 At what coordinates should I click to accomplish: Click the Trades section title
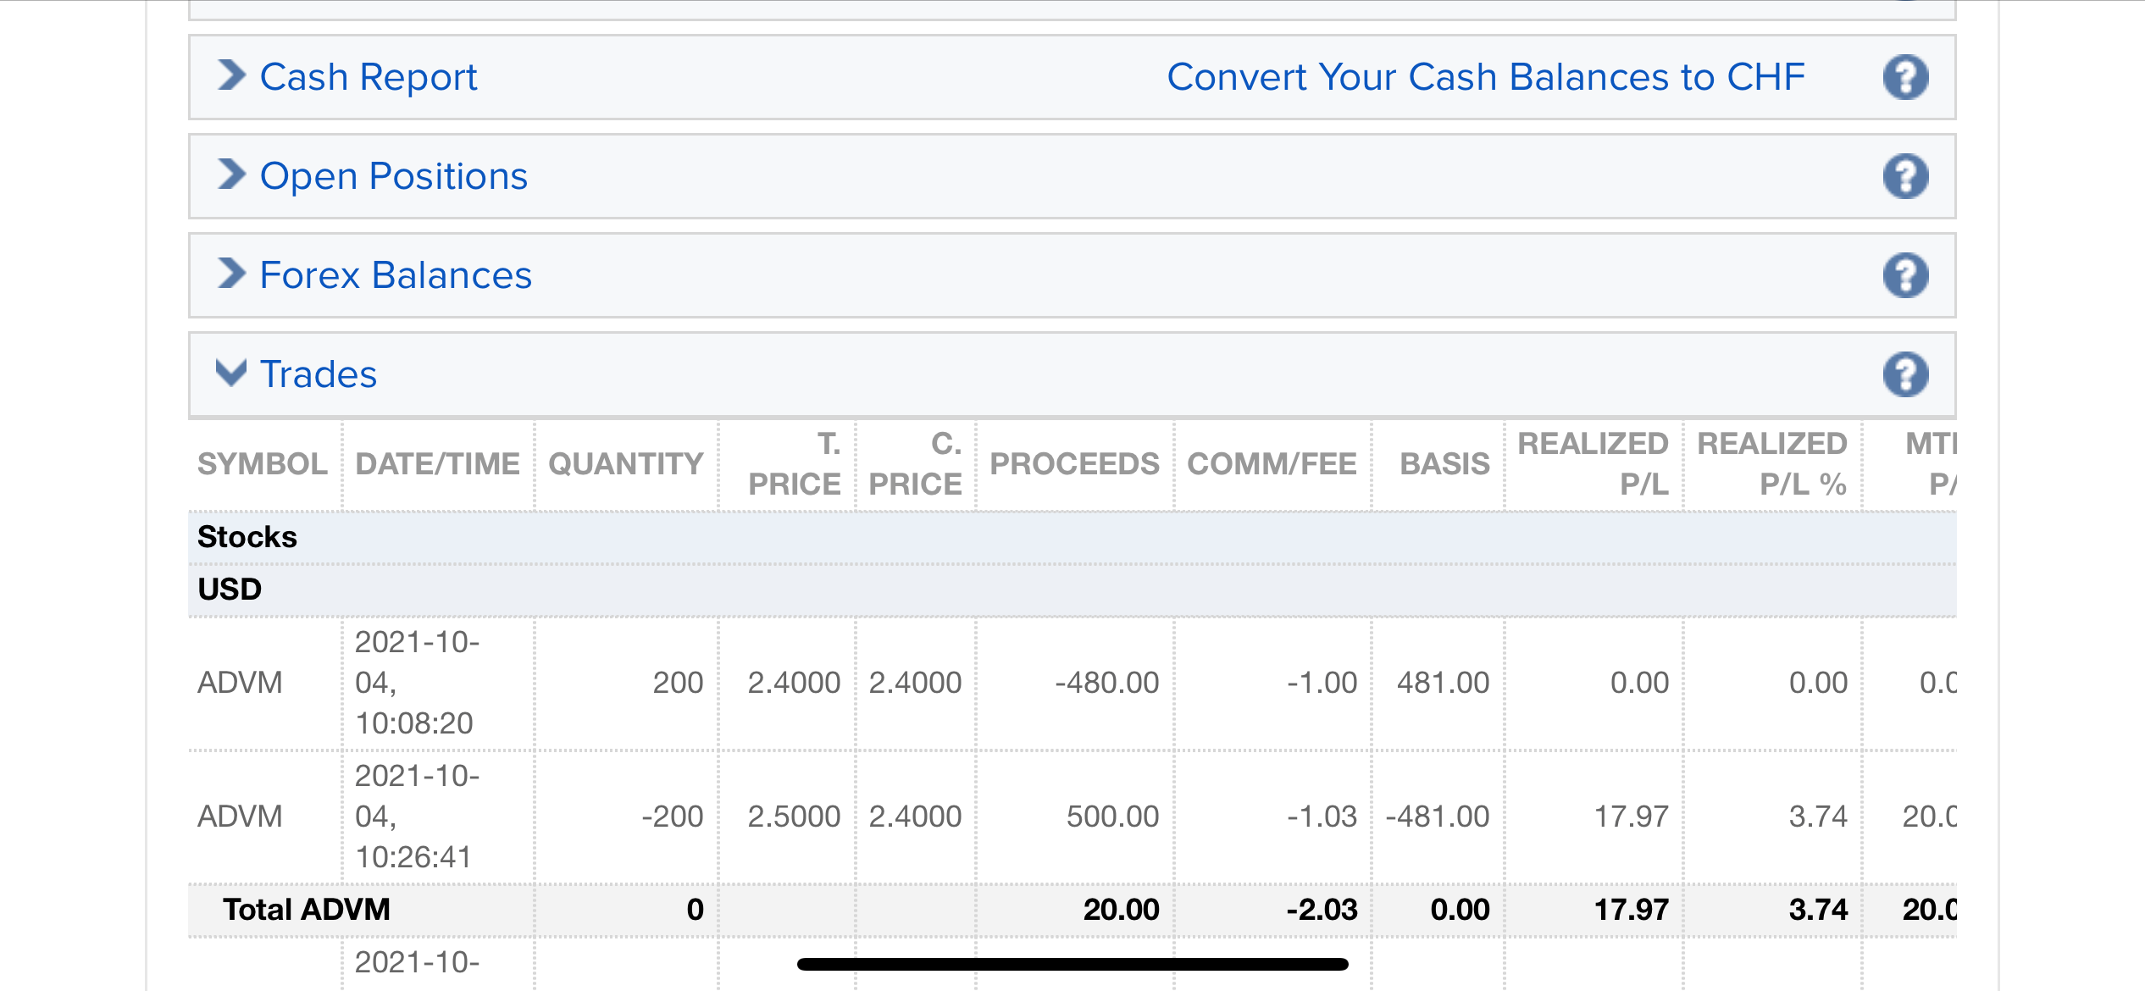[x=318, y=374]
